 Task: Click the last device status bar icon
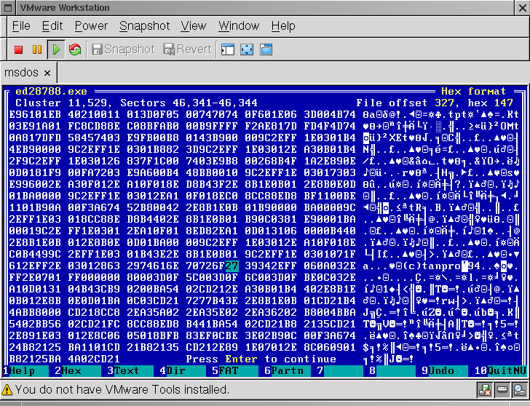519,390
